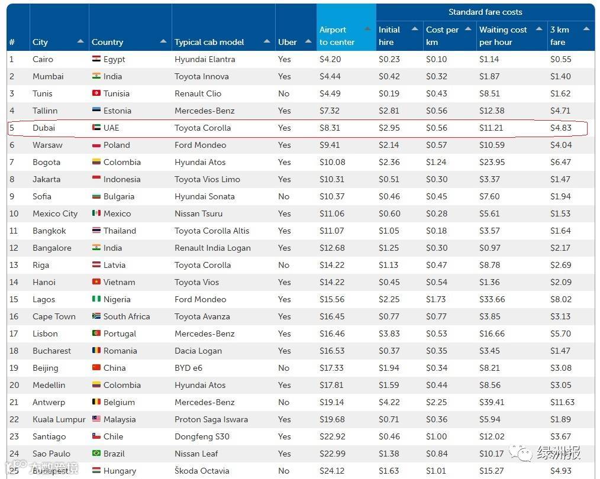Click the Tunisia flag icon
This screenshot has height=479, width=600.
point(96,93)
